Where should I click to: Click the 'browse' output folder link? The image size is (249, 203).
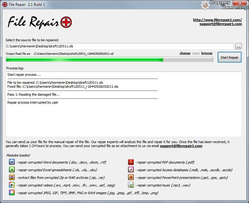207,53
